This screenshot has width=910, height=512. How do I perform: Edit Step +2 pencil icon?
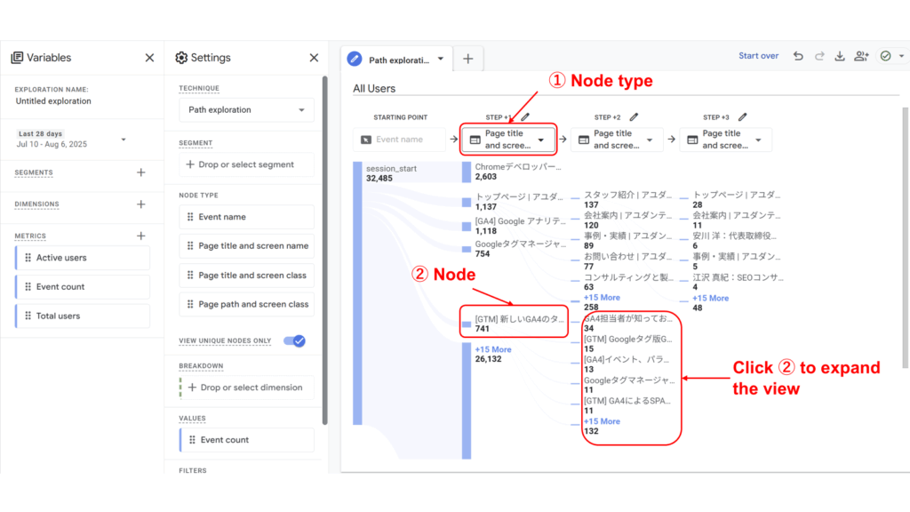click(634, 116)
